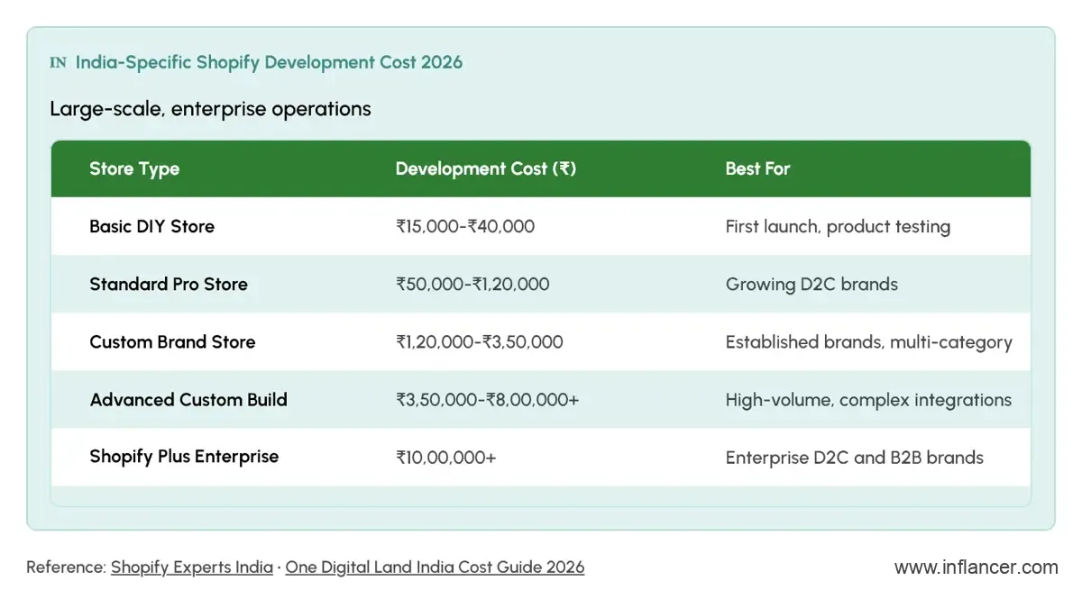Select the 'Custom Brand Store' cell
This screenshot has height=599, width=1082.
pyautogui.click(x=172, y=341)
